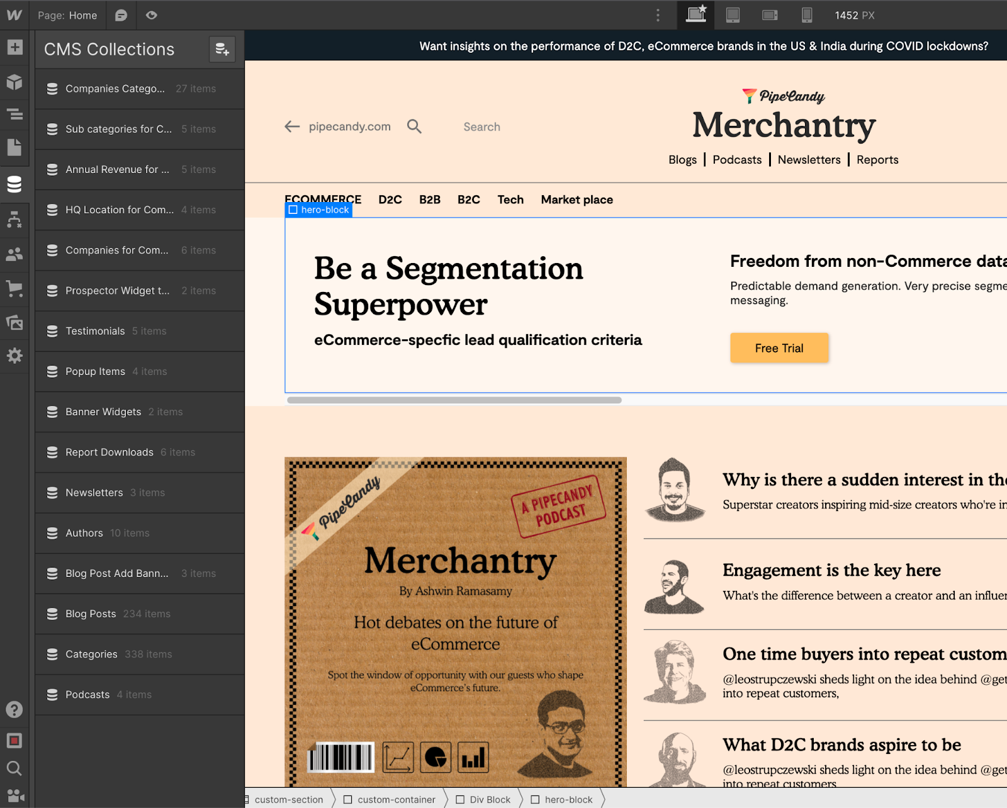Open the Add Elements panel
This screenshot has width=1007, height=808.
coord(14,47)
